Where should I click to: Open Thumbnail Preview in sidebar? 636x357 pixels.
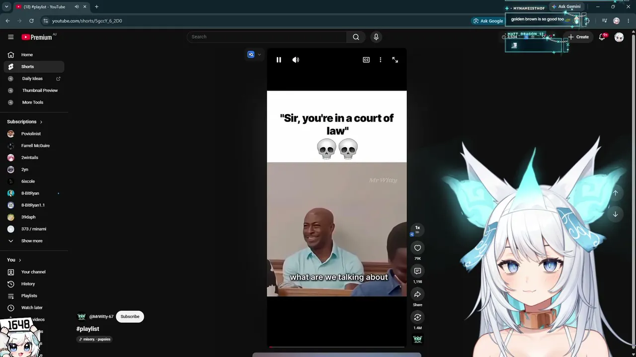pos(34,91)
